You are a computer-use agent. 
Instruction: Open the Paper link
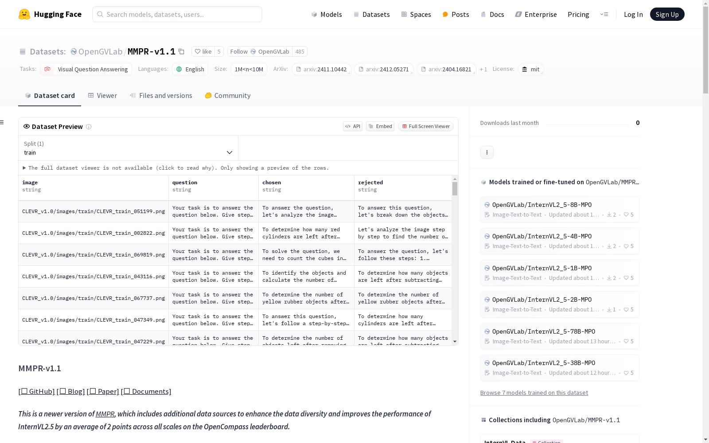103,391
